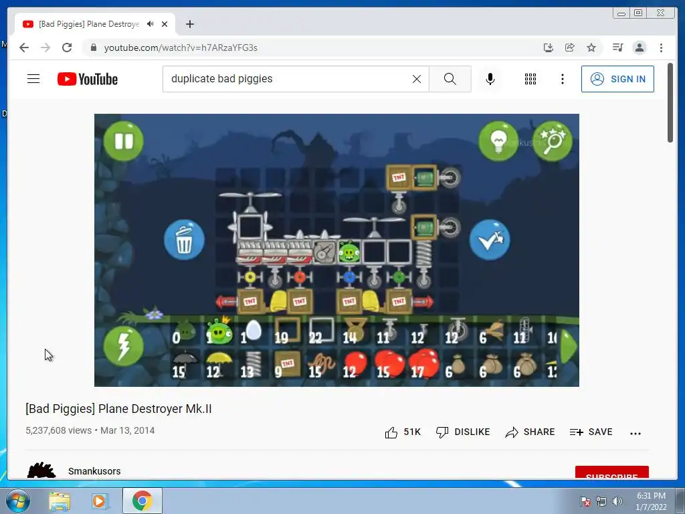Reload the current page

click(67, 48)
